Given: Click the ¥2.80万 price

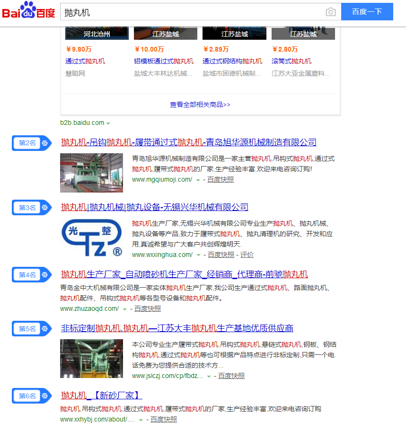Looking at the screenshot, I should (285, 49).
